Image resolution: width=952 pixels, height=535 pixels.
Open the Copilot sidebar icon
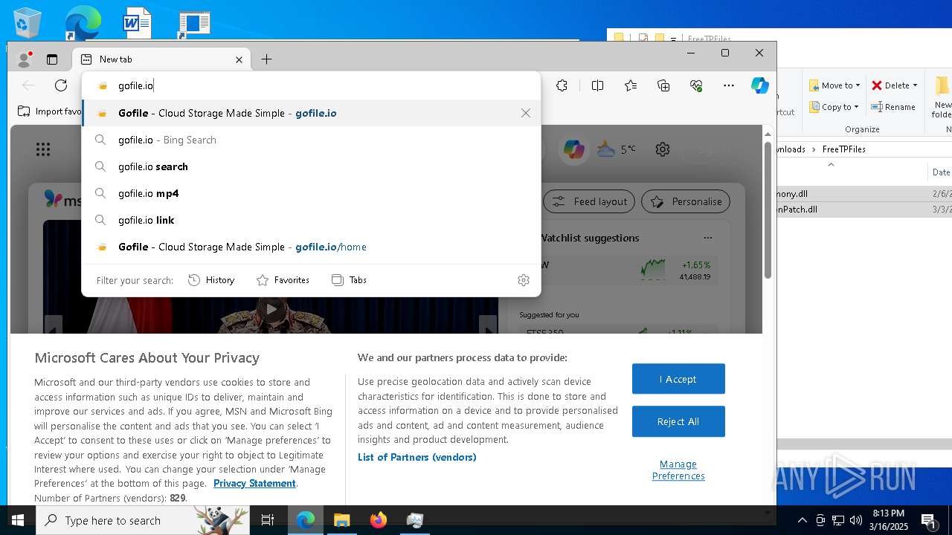(759, 85)
